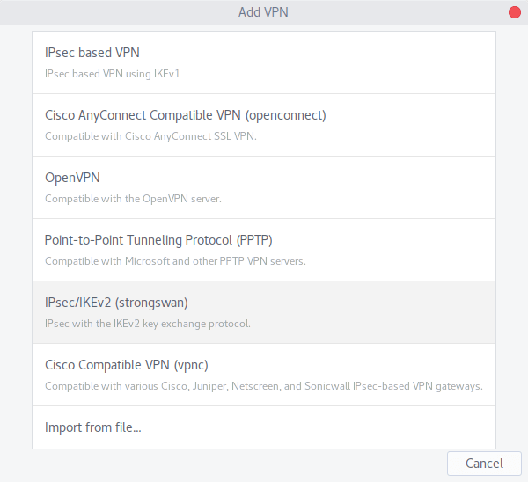Click 'Compatible with Cisco AnyConnect SSL VPN' text
Screen dimensions: 528x482
click(x=150, y=136)
